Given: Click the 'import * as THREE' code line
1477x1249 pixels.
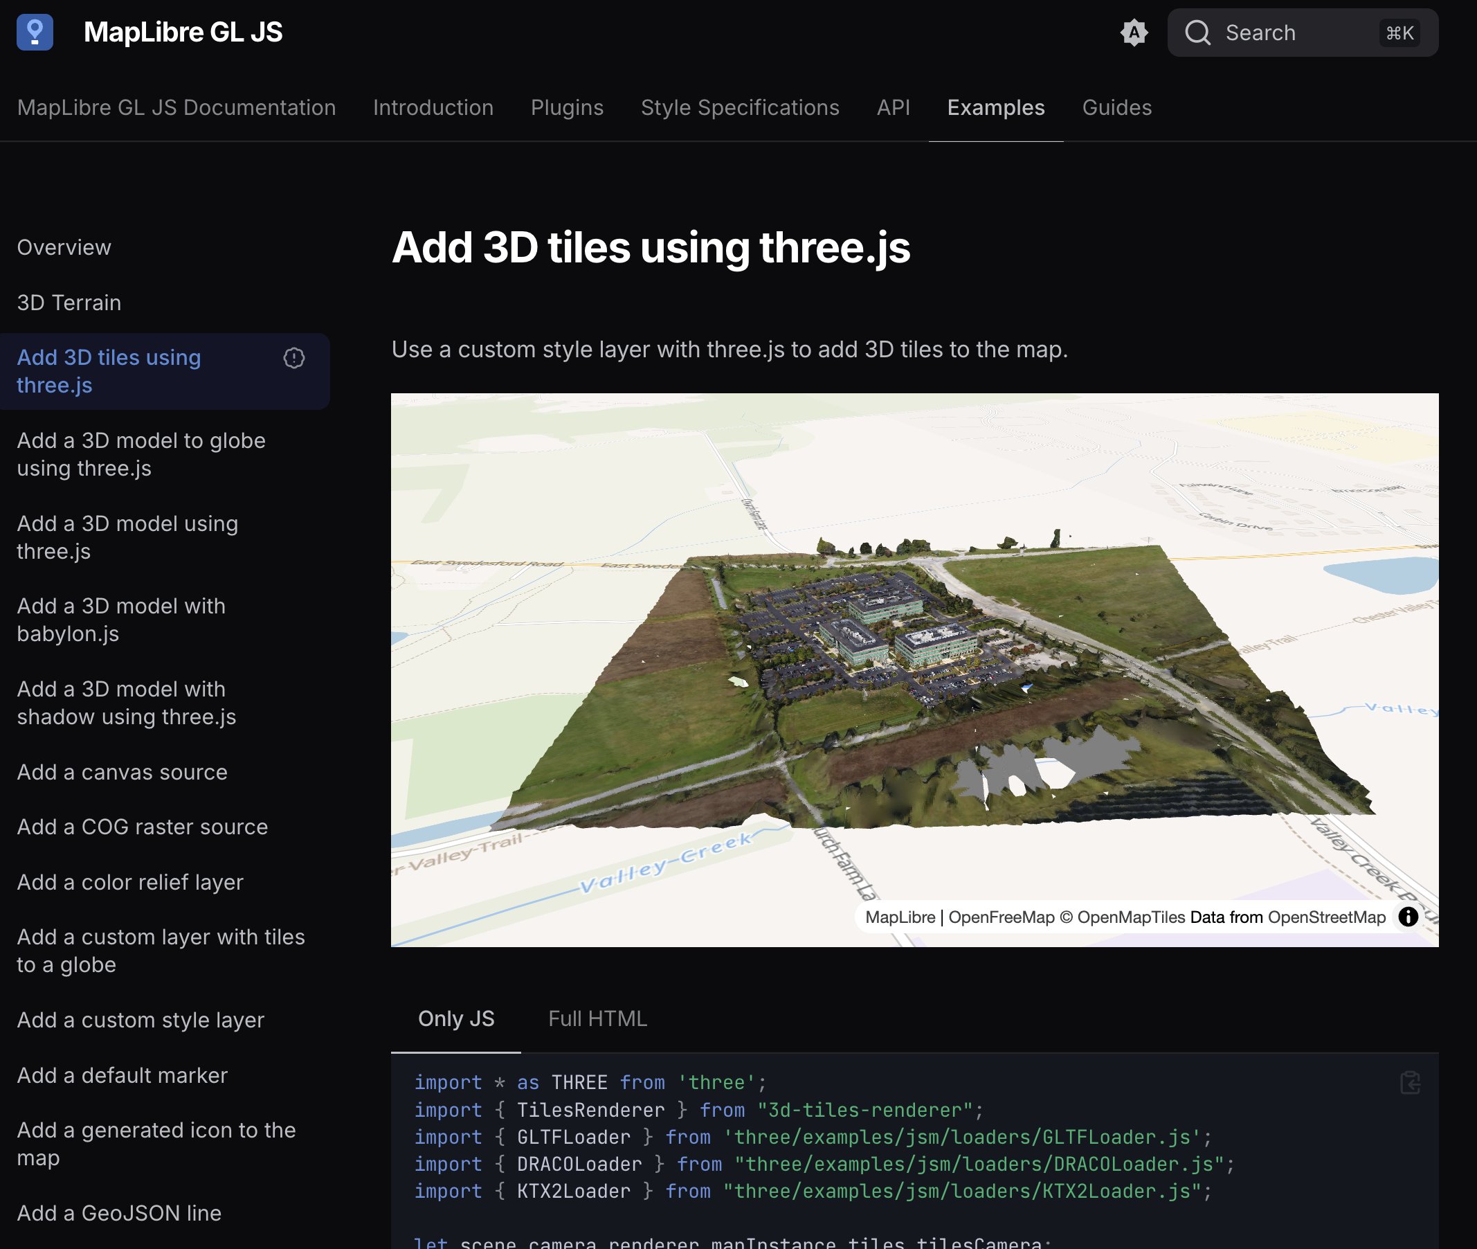Looking at the screenshot, I should point(590,1083).
